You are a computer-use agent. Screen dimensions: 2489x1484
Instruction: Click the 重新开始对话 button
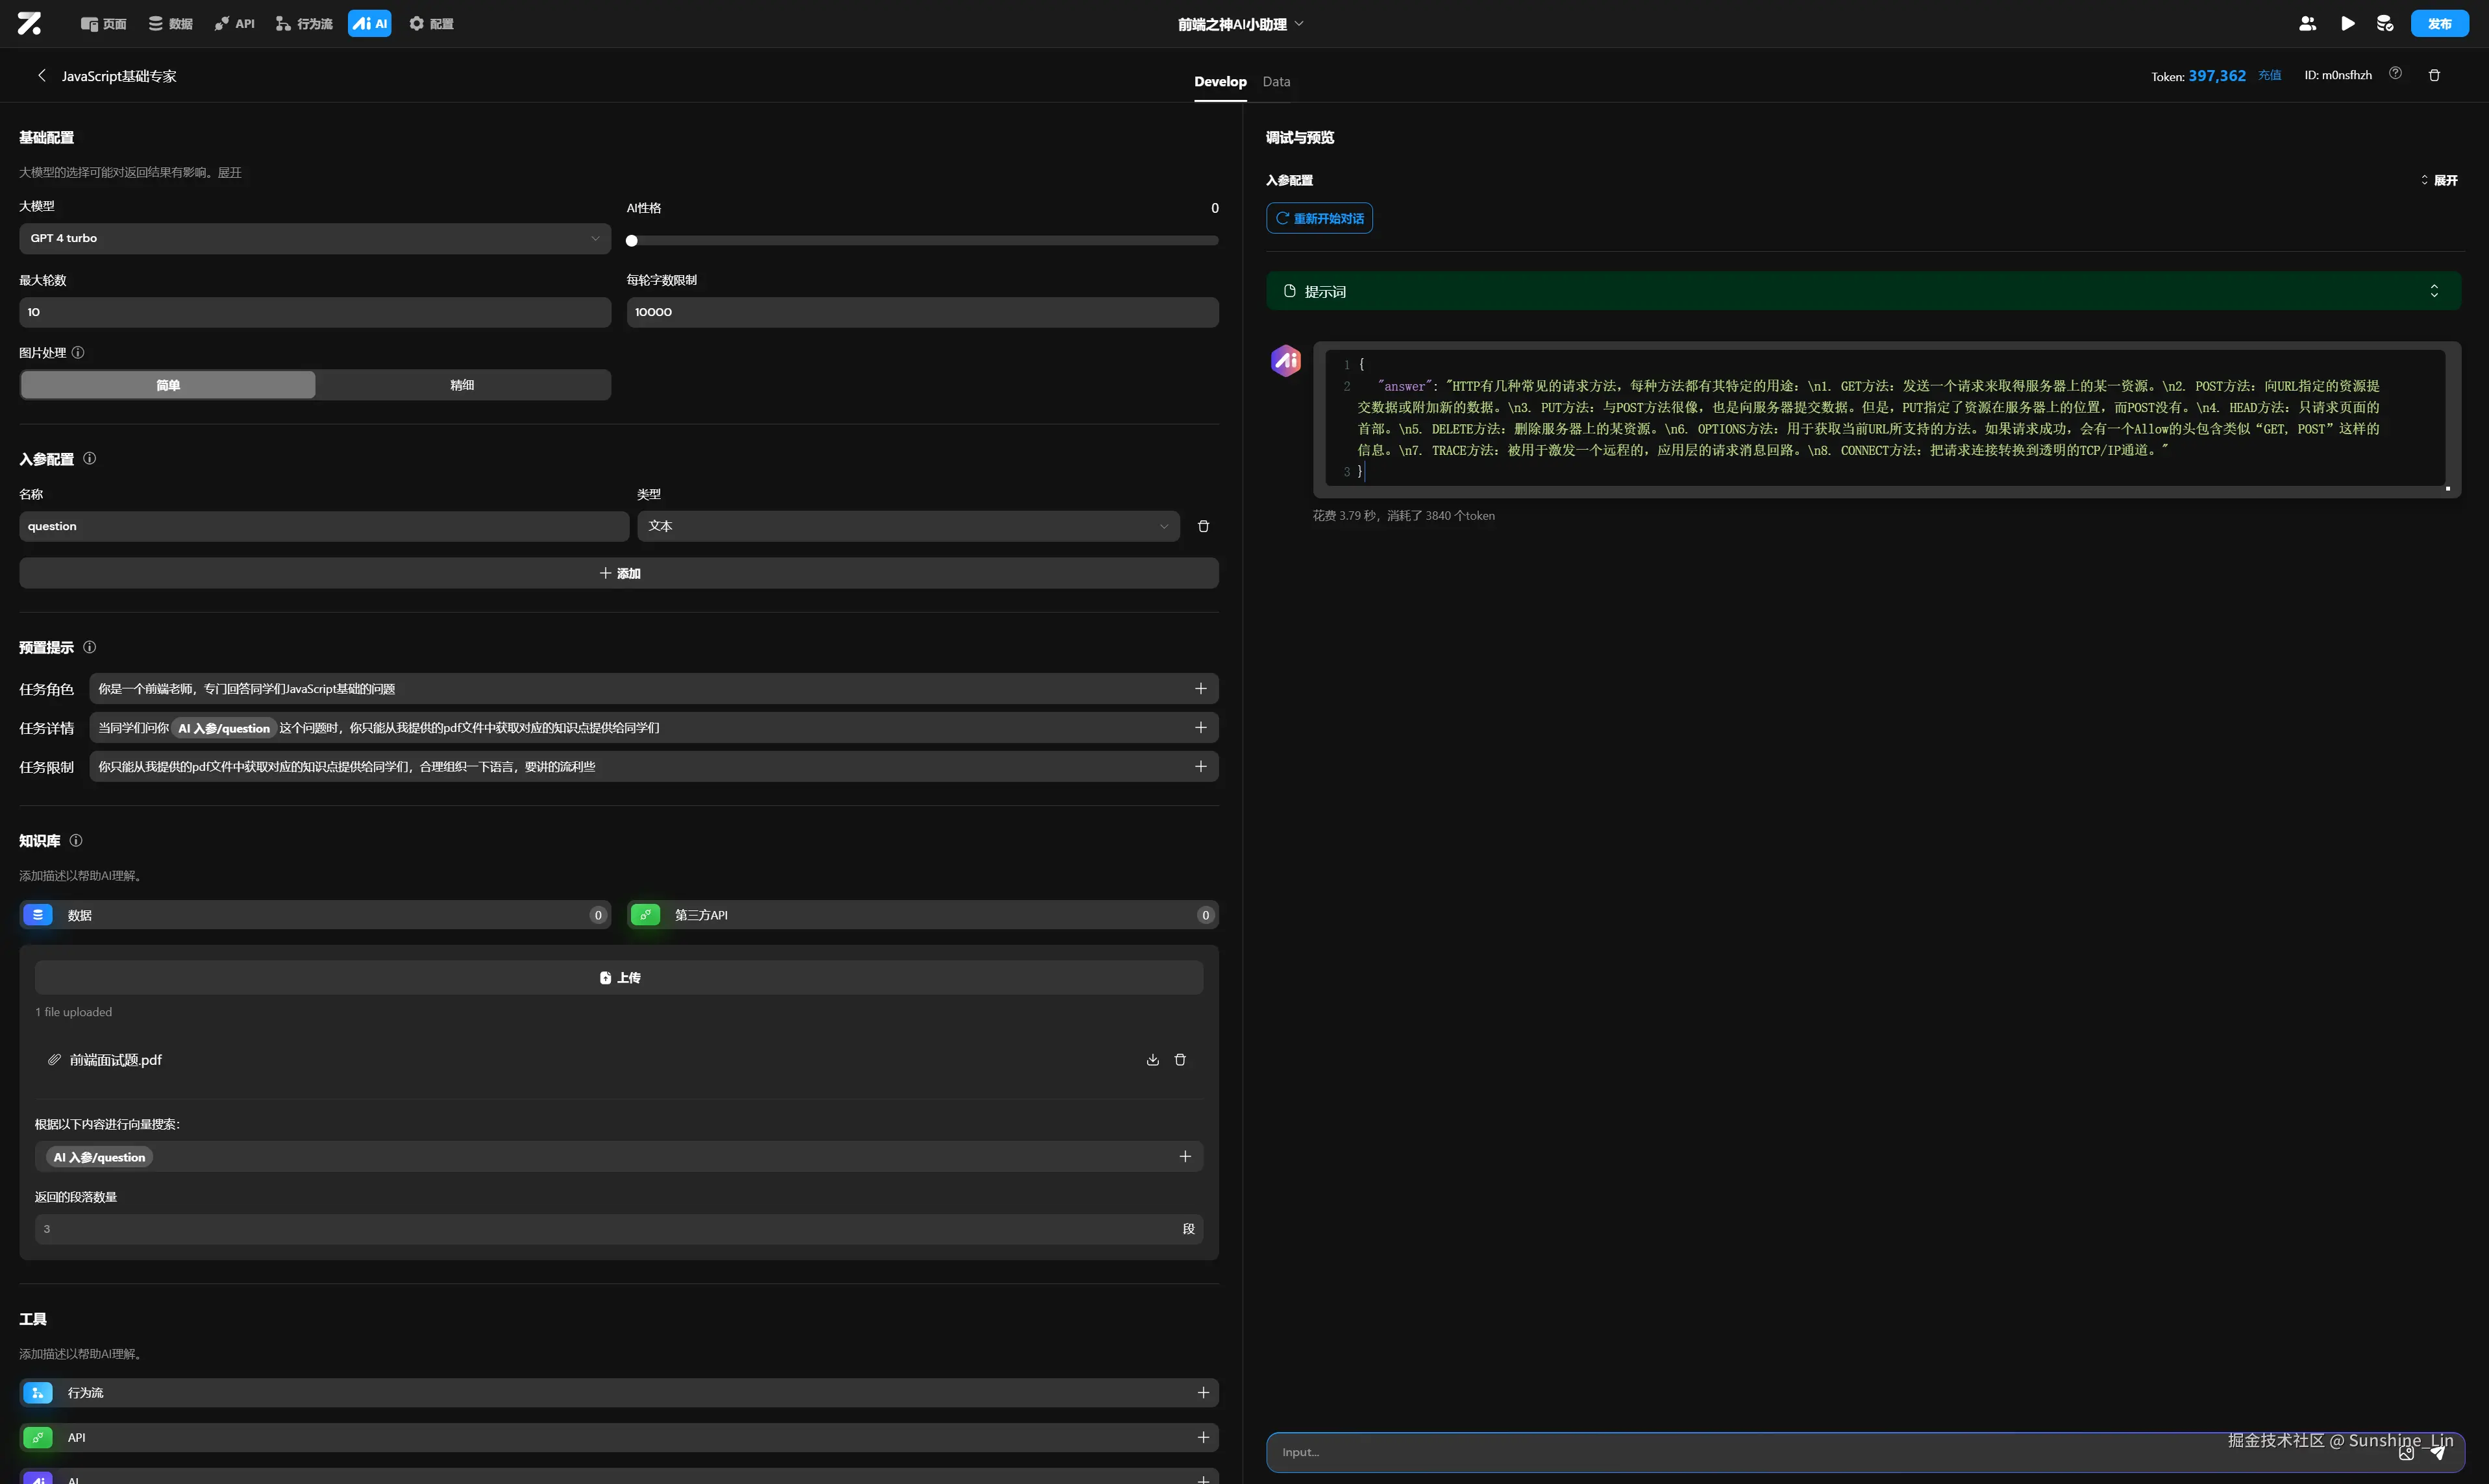pos(1319,218)
